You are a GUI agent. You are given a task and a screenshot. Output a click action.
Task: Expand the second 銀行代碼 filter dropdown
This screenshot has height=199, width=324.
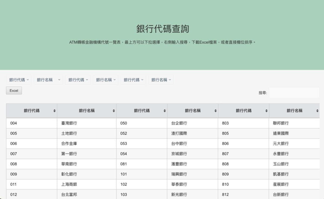click(78, 79)
